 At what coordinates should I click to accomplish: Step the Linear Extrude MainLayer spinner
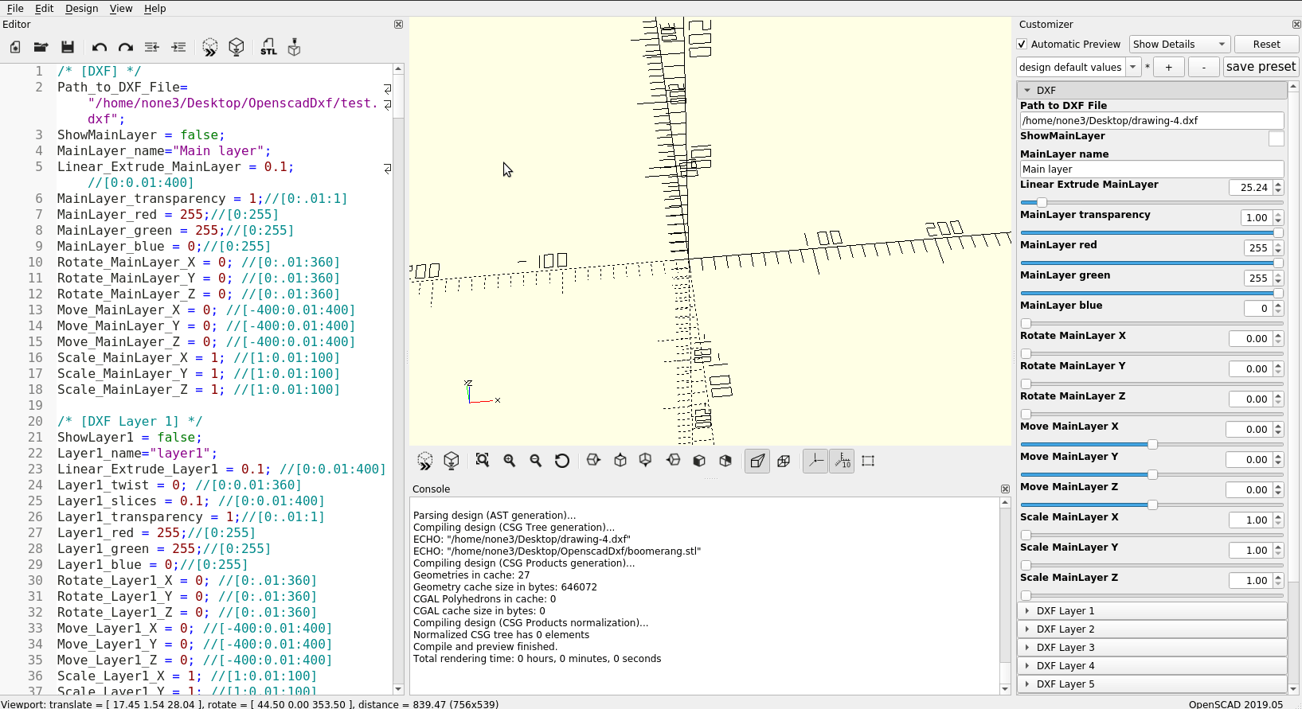(x=1278, y=188)
